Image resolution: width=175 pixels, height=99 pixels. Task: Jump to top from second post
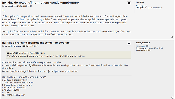click(x=172, y=98)
